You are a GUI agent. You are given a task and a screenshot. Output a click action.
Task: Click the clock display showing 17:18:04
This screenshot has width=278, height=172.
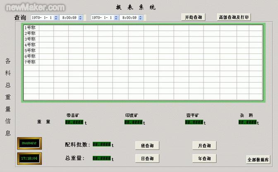tap(29, 158)
